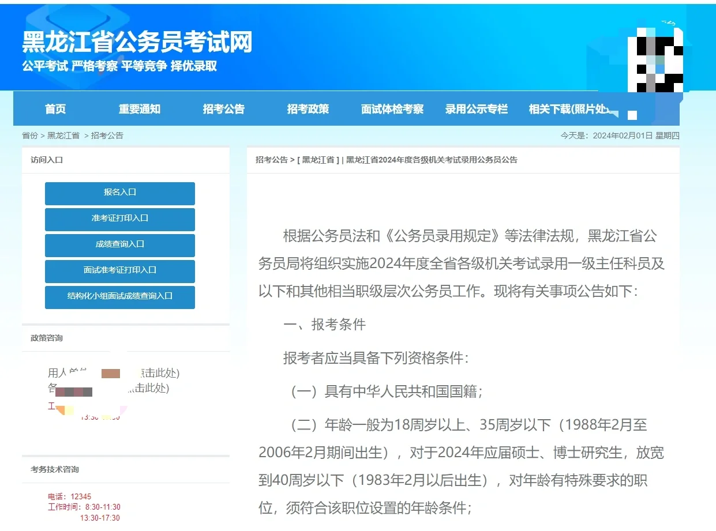Open the 首页 navigation menu item
This screenshot has width=716, height=531.
click(x=55, y=108)
